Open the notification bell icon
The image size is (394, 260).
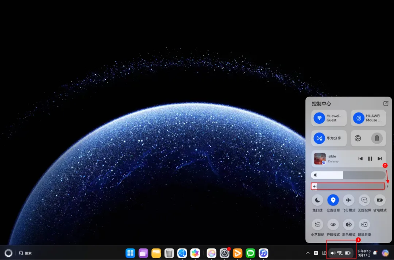(375, 253)
